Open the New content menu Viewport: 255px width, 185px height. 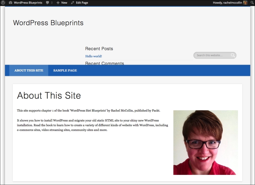click(64, 3)
